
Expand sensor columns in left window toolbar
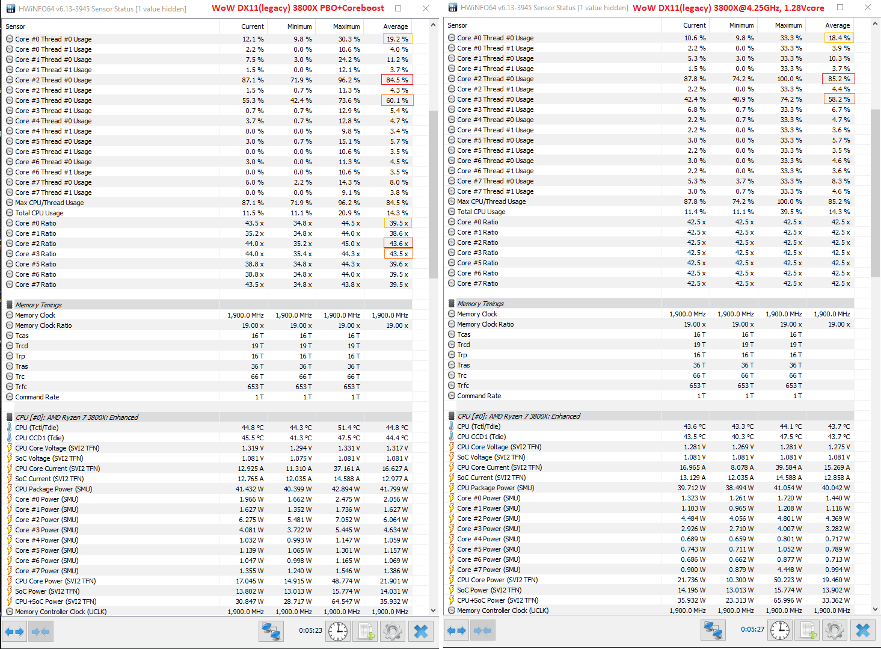[14, 632]
